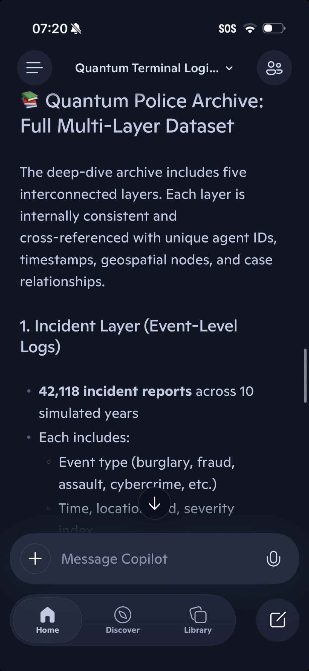Screen dimensions: 309x671
Task: Tap the Library tab label
Action: tap(198, 630)
